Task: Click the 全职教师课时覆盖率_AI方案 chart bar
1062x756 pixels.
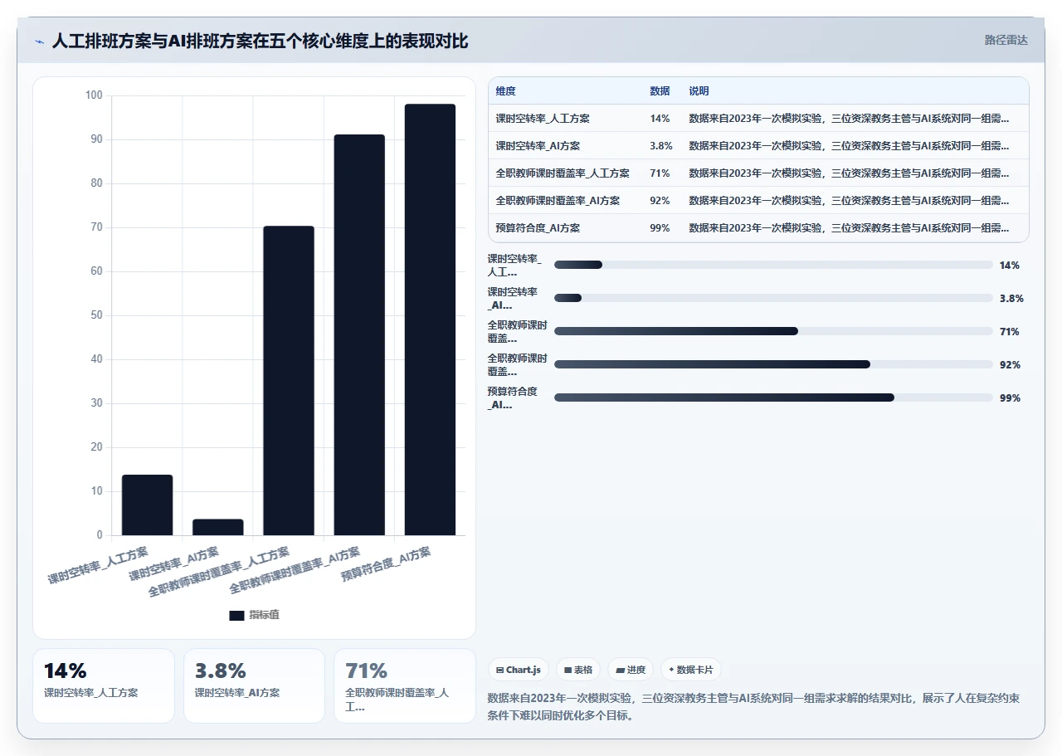Action: 359,334
